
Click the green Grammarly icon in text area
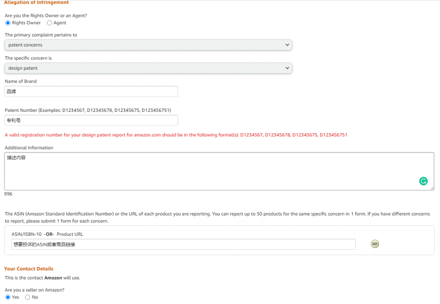(423, 181)
